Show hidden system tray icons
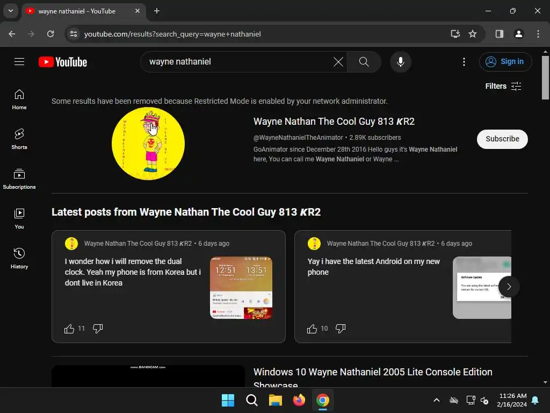The image size is (550, 413). 437,400
